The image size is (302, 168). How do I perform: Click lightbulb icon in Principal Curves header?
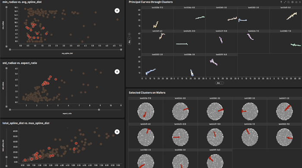[x=281, y=2]
